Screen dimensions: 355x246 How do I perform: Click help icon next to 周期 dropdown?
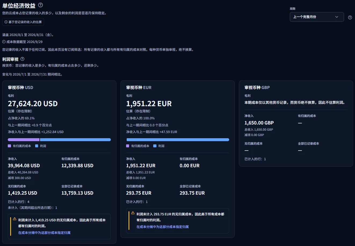point(350,17)
